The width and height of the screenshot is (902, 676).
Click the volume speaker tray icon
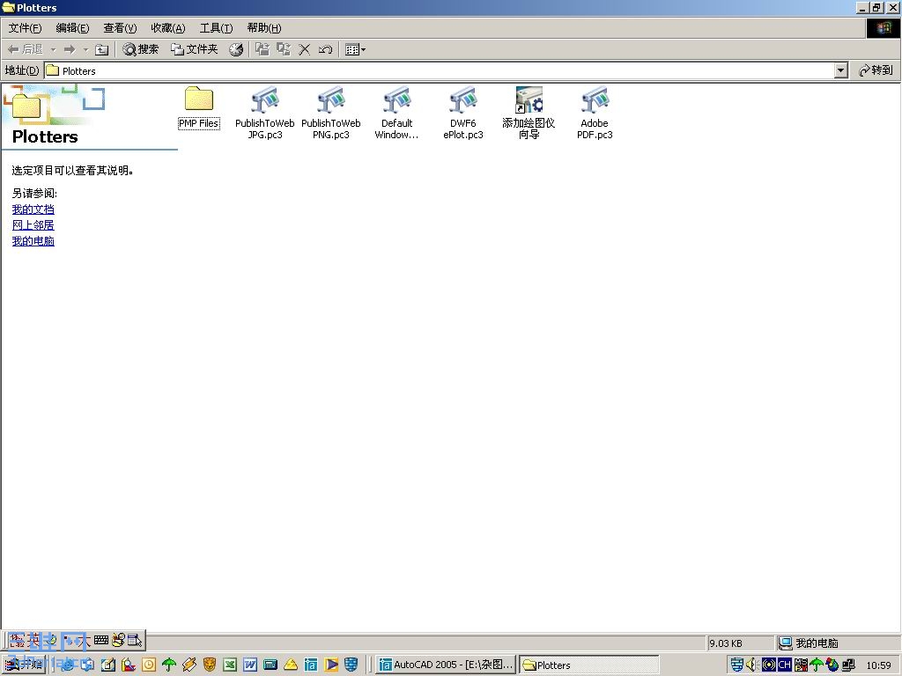pos(751,665)
